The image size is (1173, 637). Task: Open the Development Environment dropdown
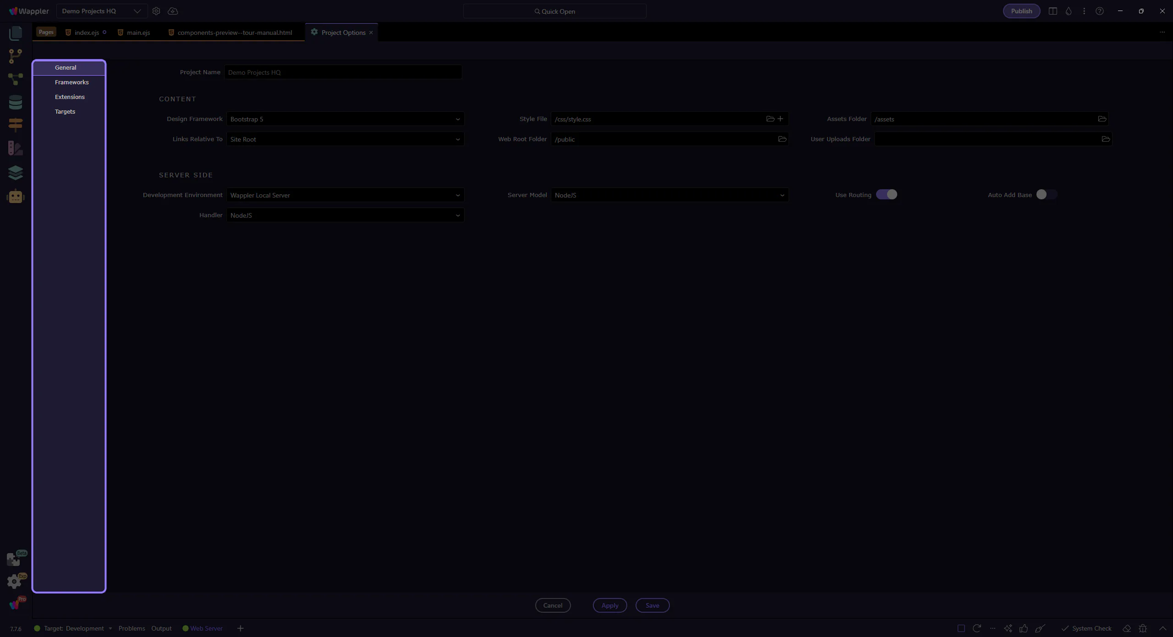345,195
